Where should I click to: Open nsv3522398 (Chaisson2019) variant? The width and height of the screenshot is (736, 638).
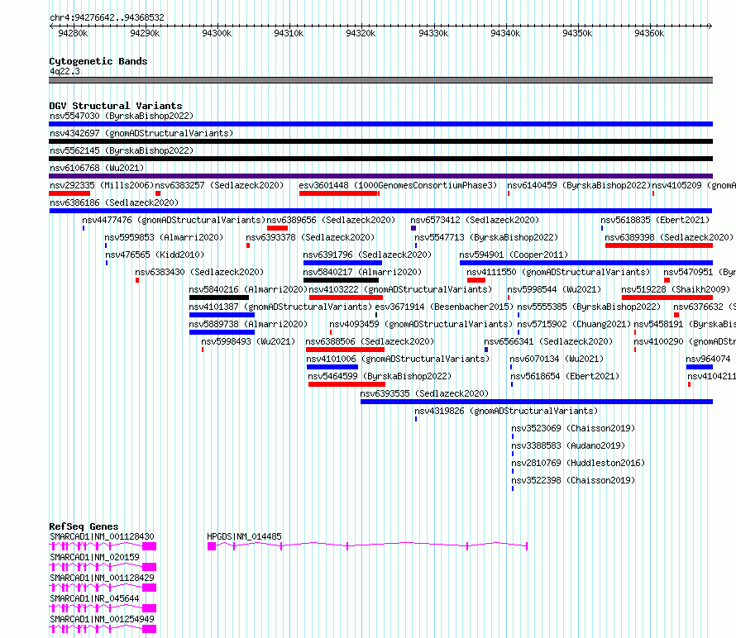click(x=573, y=480)
